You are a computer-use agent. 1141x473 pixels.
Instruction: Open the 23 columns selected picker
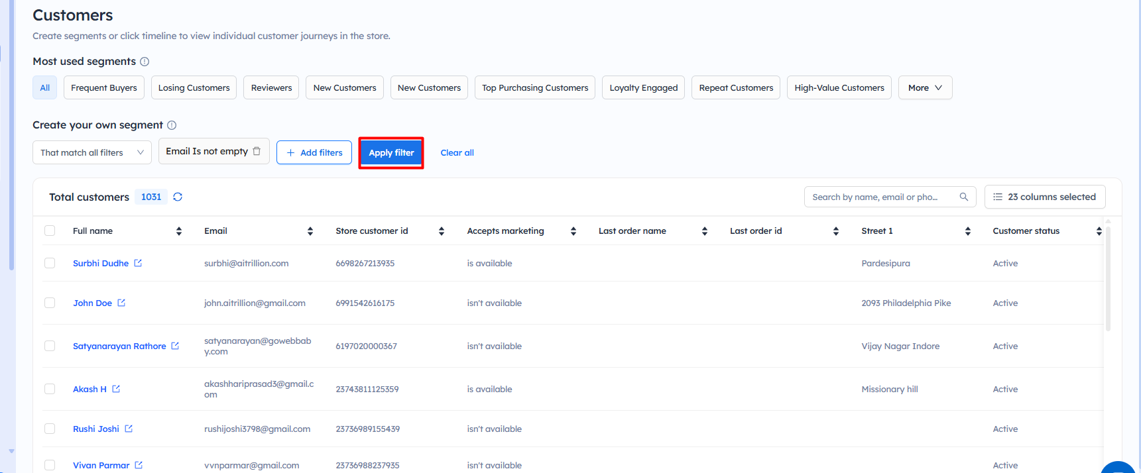click(x=1044, y=197)
